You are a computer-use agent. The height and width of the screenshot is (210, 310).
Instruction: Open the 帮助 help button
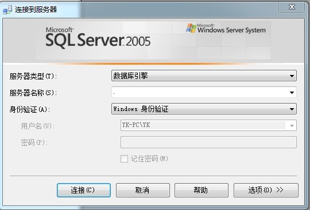(x=201, y=190)
